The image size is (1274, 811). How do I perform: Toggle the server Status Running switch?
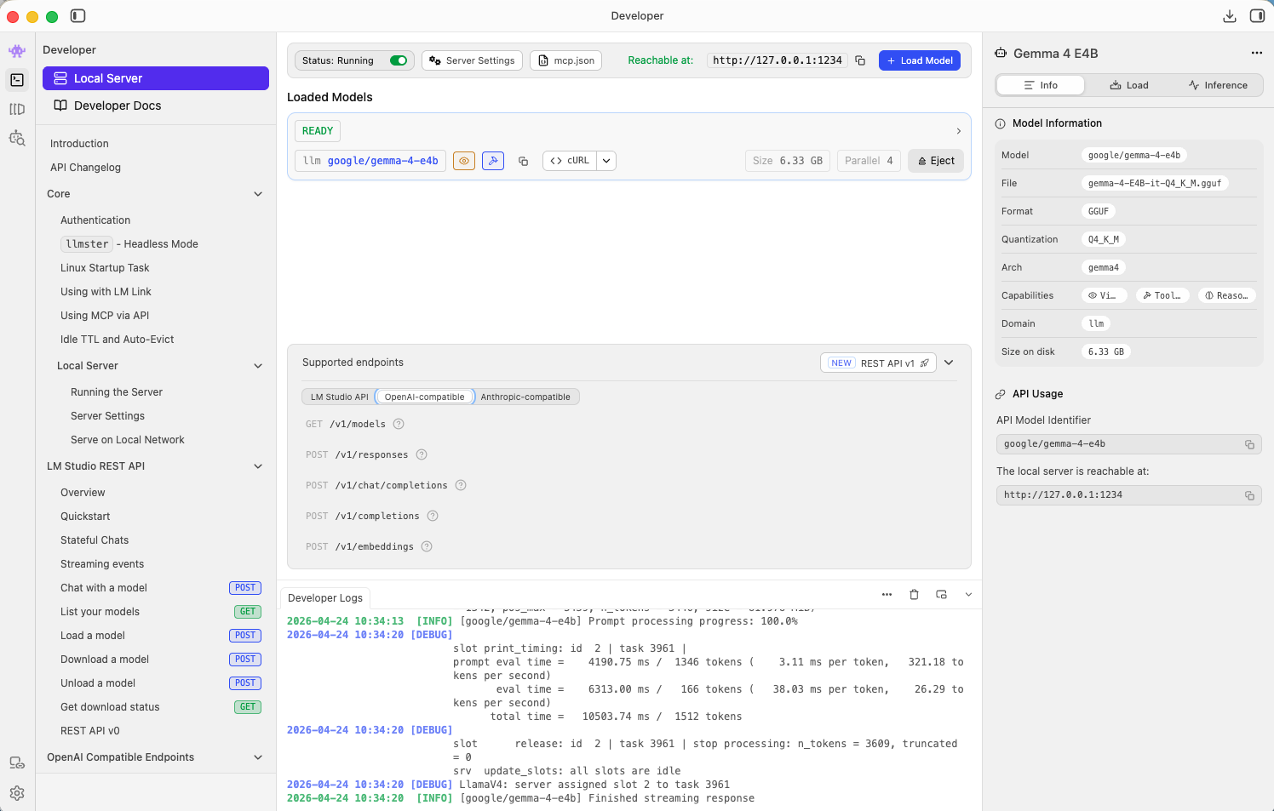[399, 60]
